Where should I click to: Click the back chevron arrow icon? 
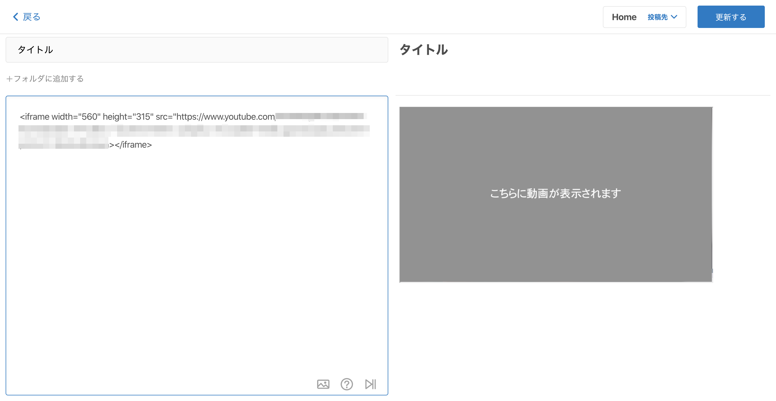click(16, 17)
